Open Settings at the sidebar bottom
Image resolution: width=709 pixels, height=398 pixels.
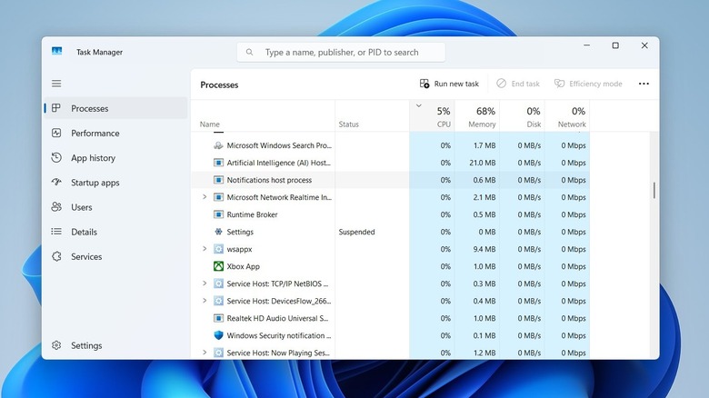coord(86,345)
